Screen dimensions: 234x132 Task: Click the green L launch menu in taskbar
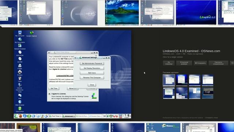pyautogui.click(x=16, y=116)
